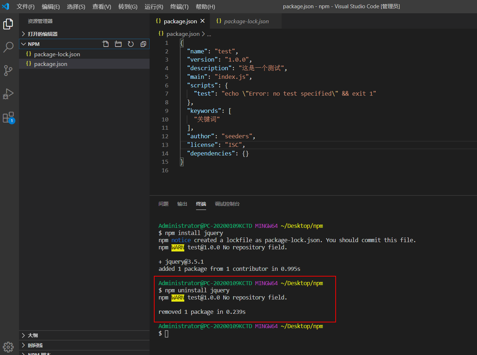Click the VS Code logo icon
The width and height of the screenshot is (477, 355).
click(5, 6)
